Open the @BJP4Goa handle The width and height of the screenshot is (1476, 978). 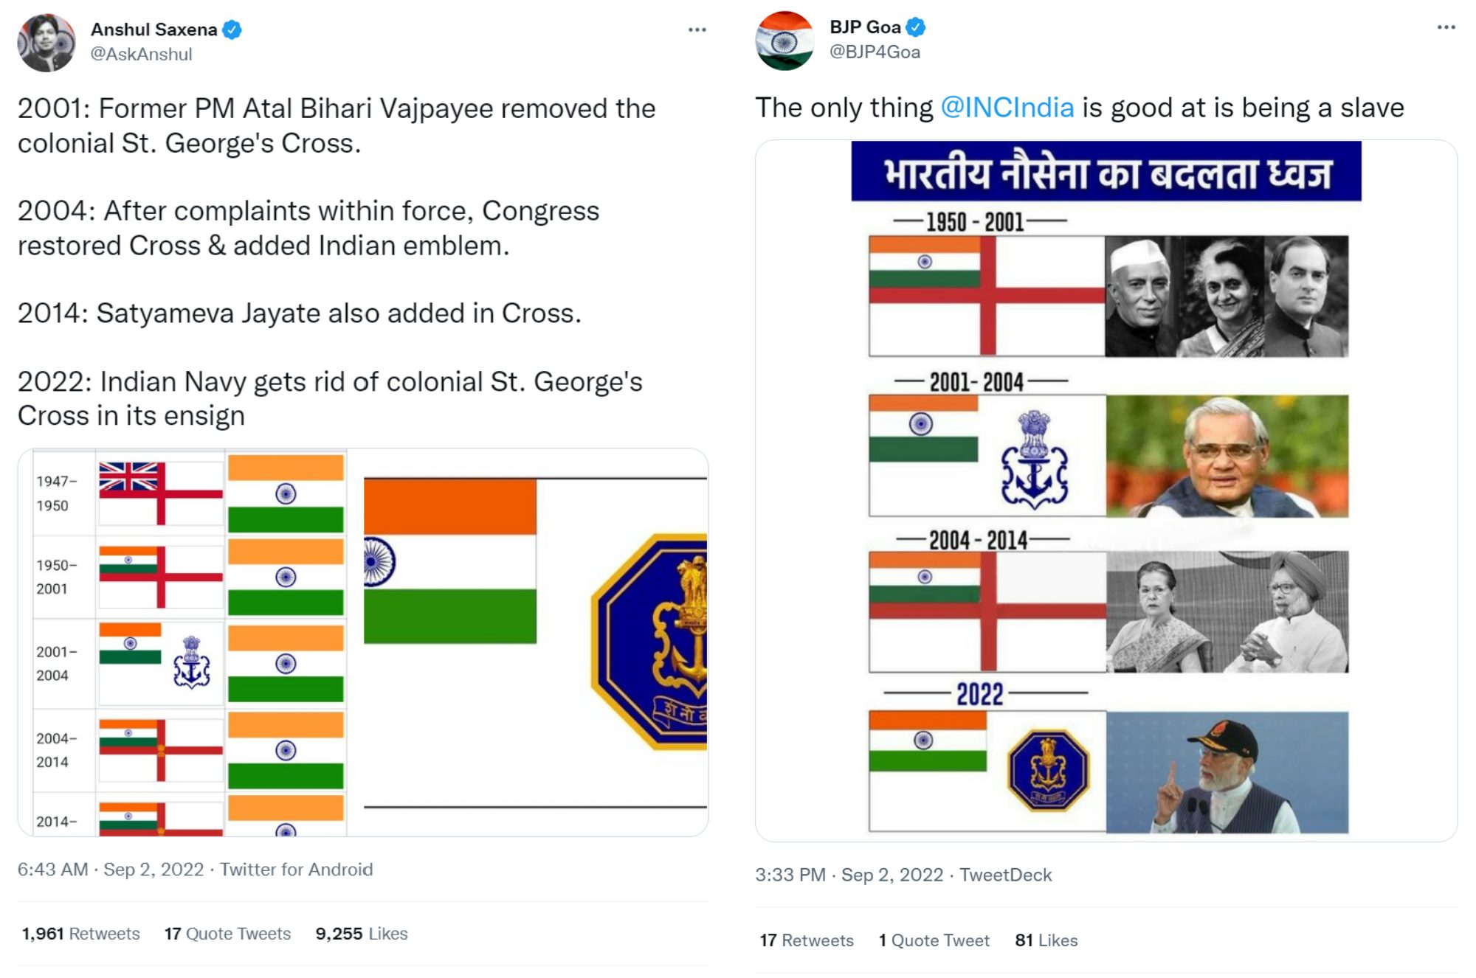tap(875, 52)
